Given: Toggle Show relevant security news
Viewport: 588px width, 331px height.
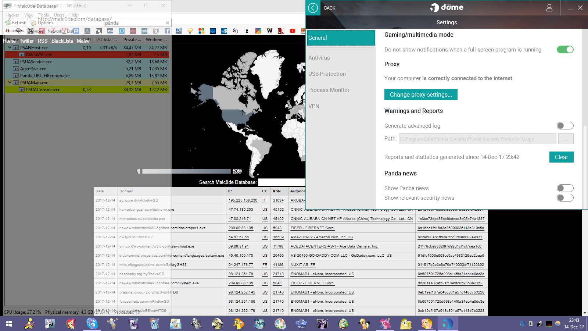Looking at the screenshot, I should click(565, 198).
